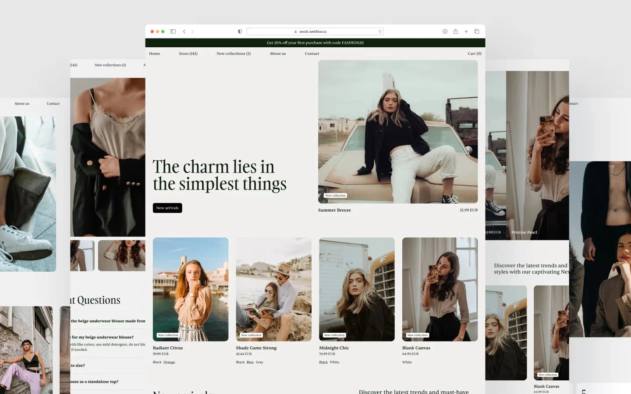The height and width of the screenshot is (394, 631).
Task: Click New collections (2) in left background window
Action: tap(110, 65)
